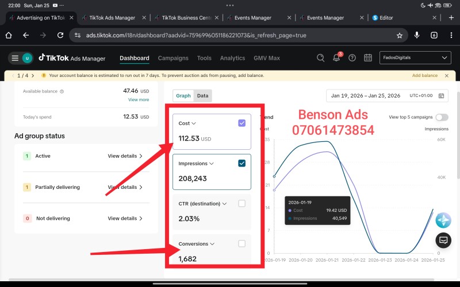
Task: Click the browser address bar URL
Action: click(x=196, y=36)
